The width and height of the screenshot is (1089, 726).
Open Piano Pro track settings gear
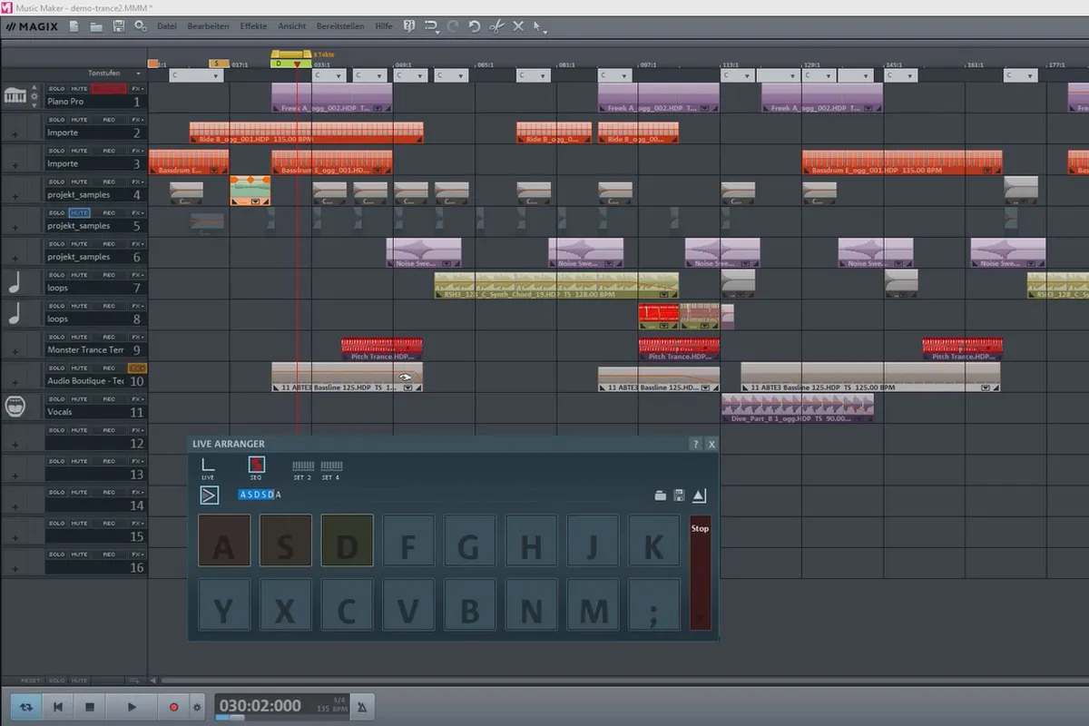pyautogui.click(x=34, y=95)
